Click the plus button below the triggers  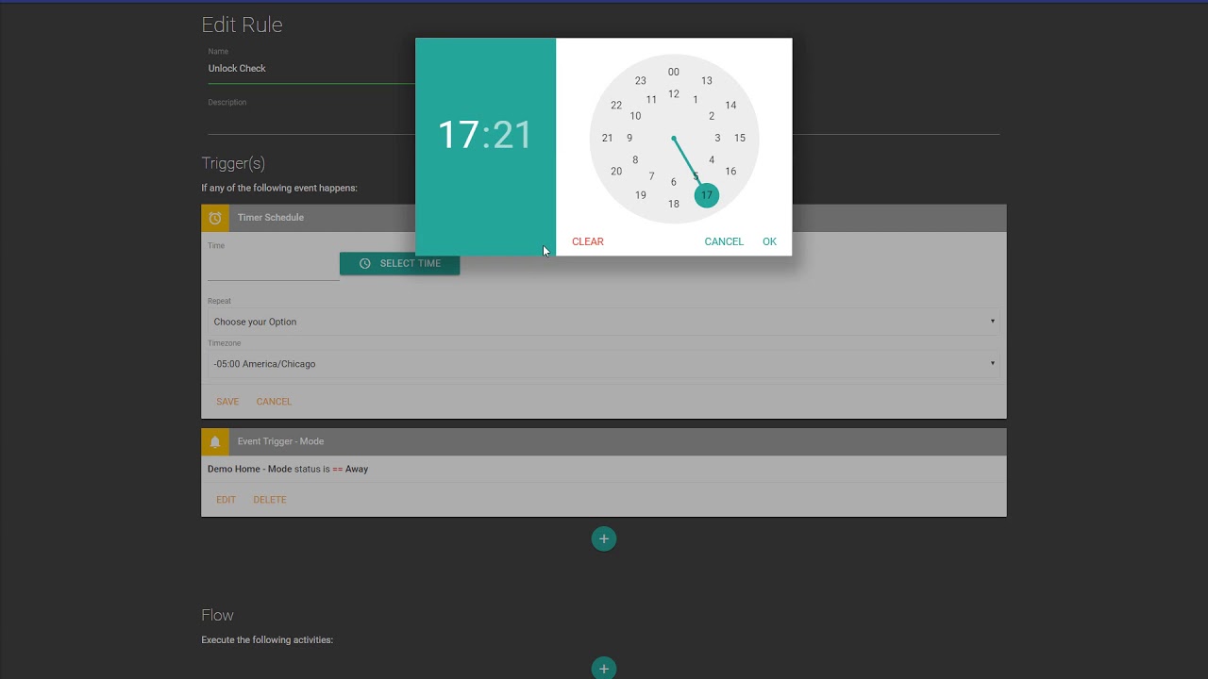coord(604,538)
